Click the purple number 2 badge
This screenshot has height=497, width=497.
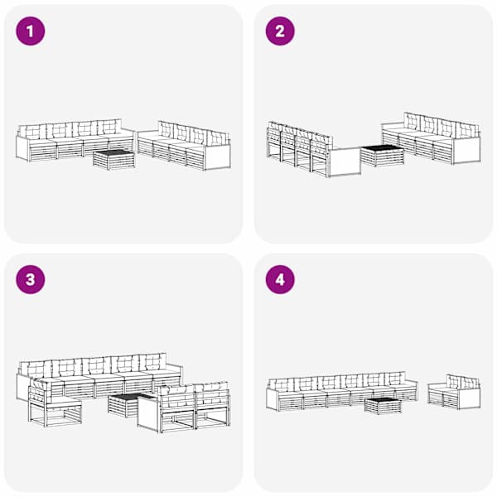pyautogui.click(x=280, y=31)
